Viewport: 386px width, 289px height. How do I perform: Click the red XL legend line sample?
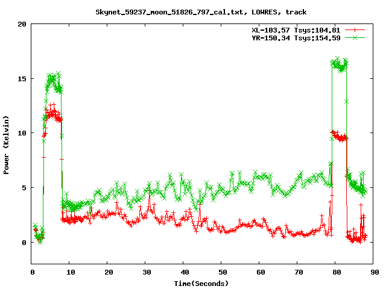click(x=355, y=30)
